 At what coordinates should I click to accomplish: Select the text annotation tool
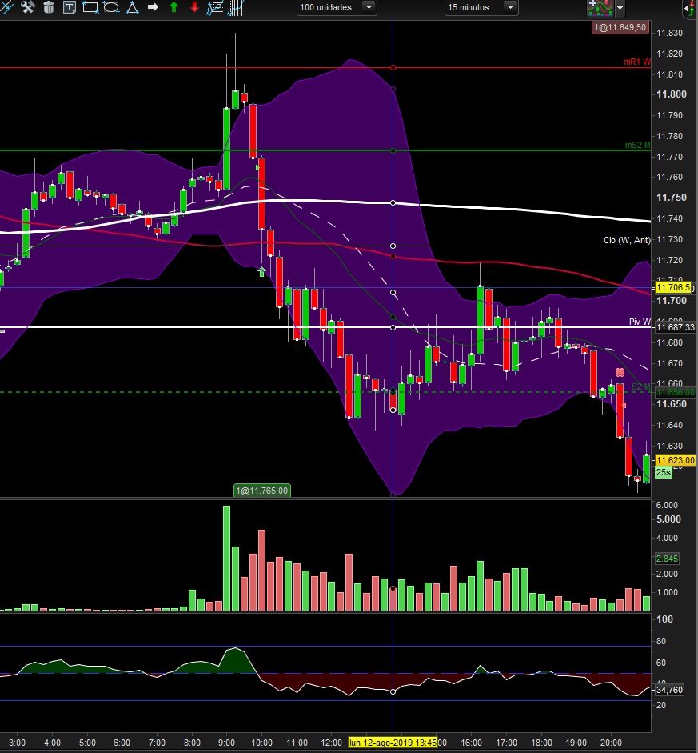click(69, 7)
